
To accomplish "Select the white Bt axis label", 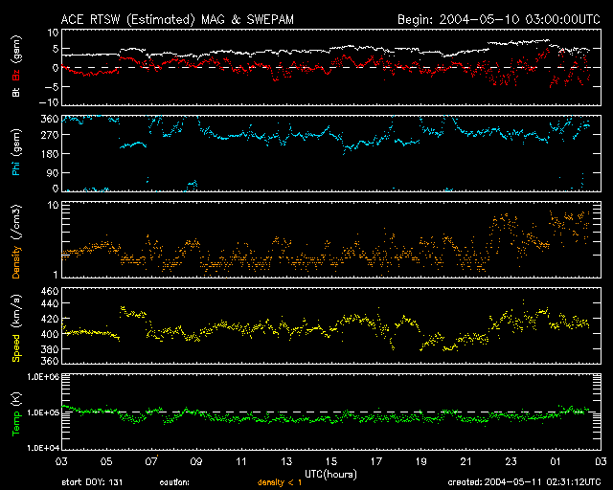I will click(16, 92).
